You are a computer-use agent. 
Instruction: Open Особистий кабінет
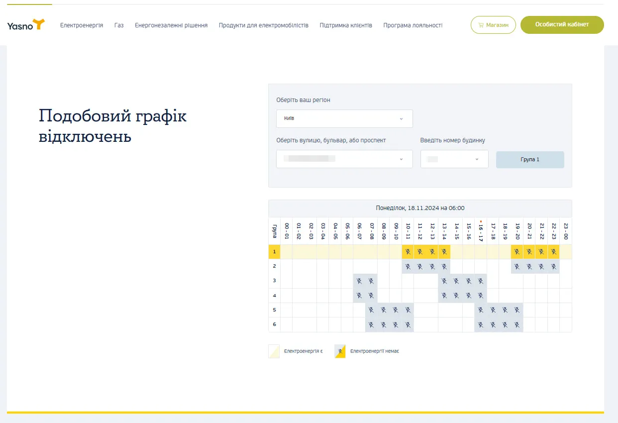[x=562, y=25]
